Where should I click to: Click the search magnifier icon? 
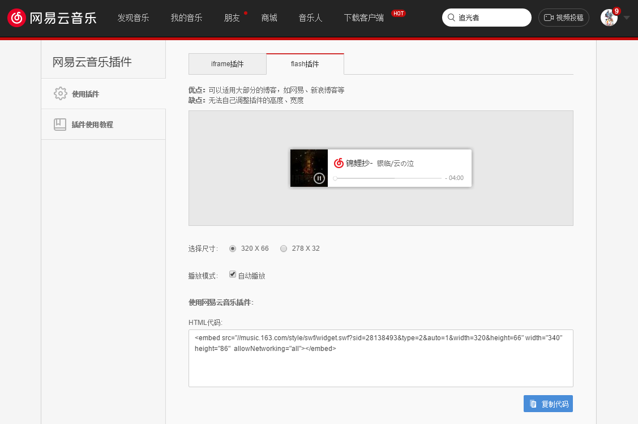pos(451,18)
